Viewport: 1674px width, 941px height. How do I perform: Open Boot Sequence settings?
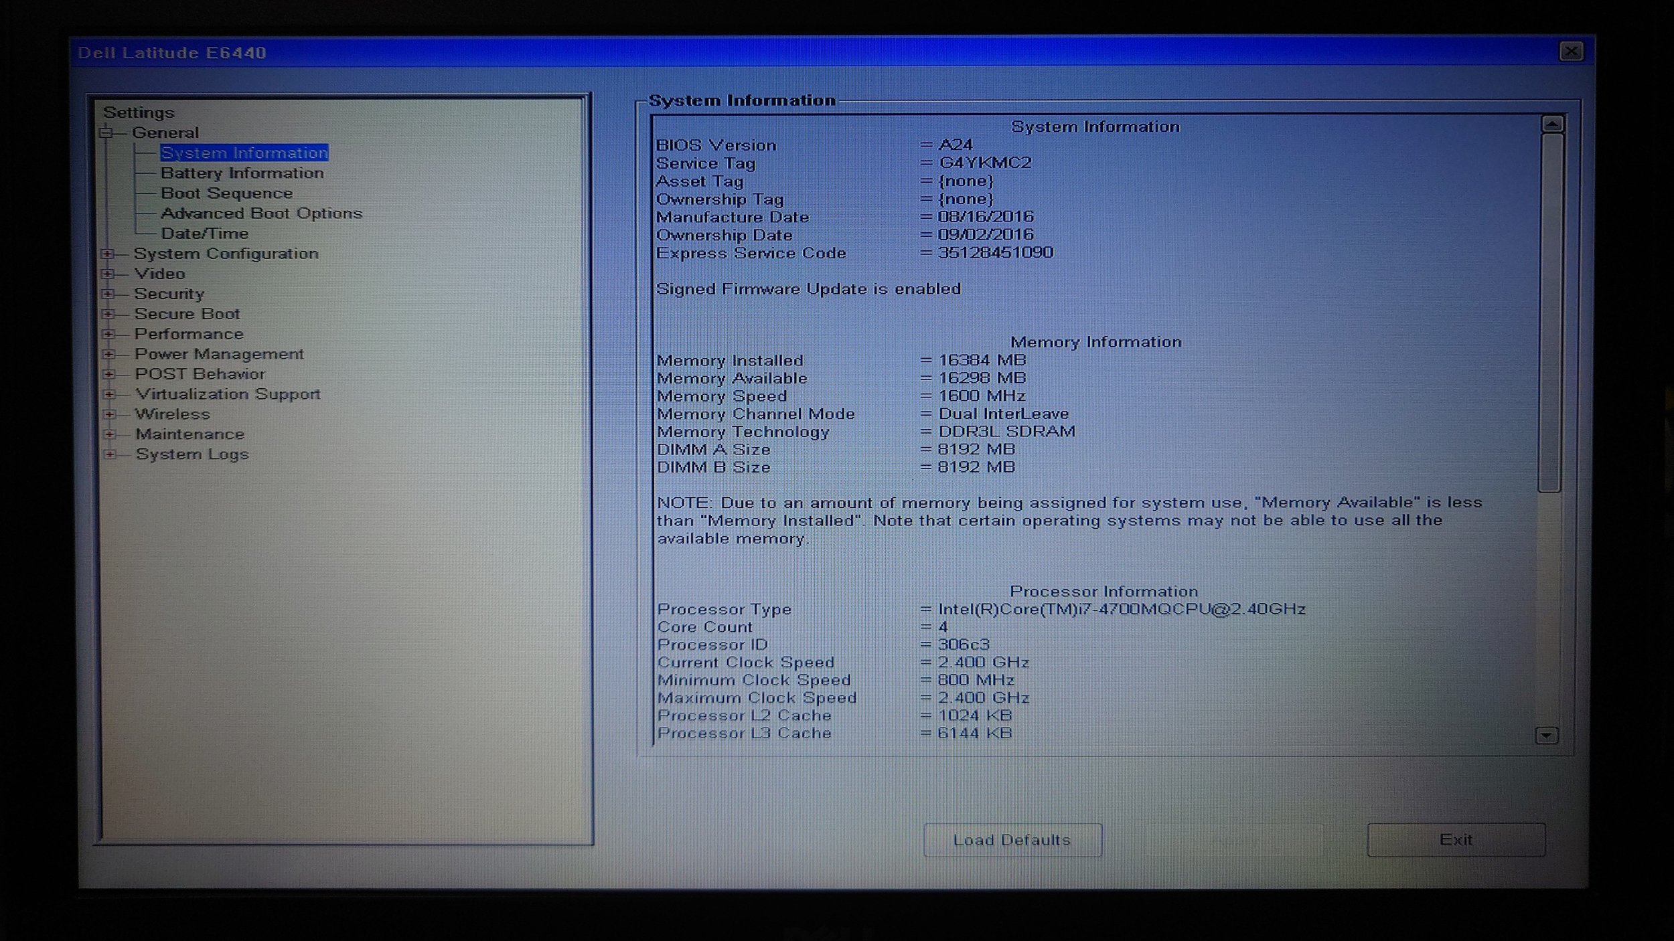coord(227,193)
